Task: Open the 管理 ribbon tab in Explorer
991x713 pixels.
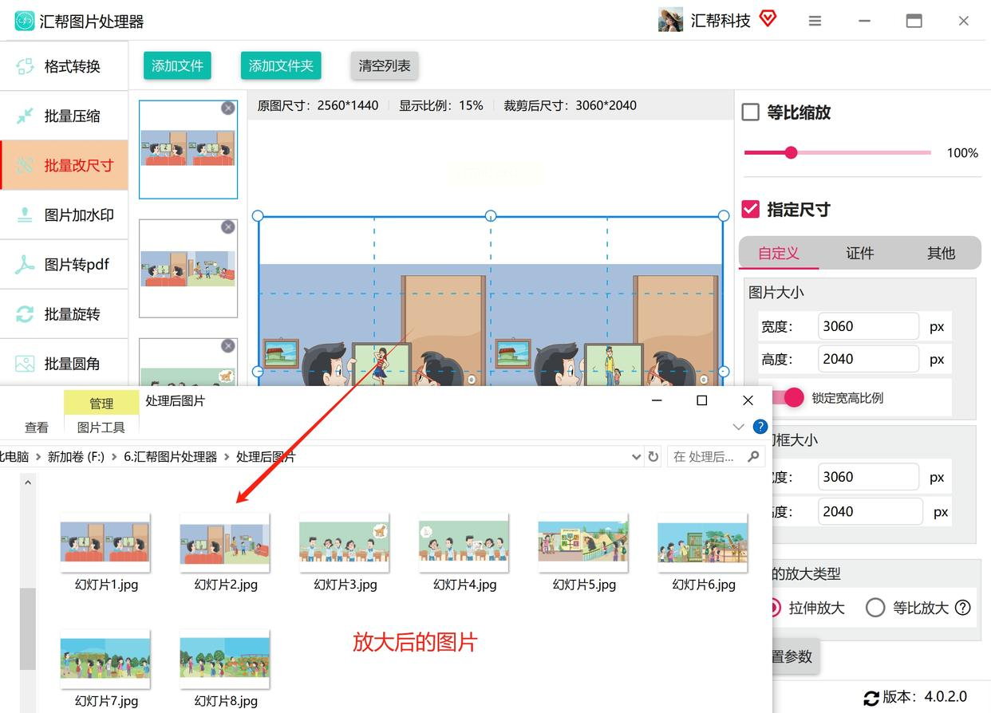Action: 101,404
